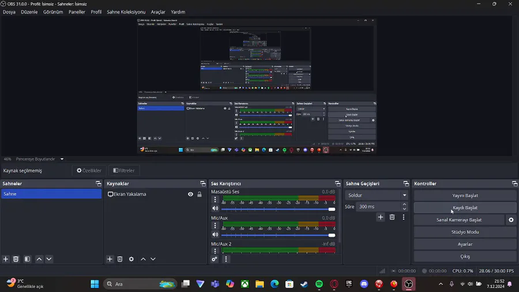Open Mic/Aux 2 options dots

[x=215, y=251]
